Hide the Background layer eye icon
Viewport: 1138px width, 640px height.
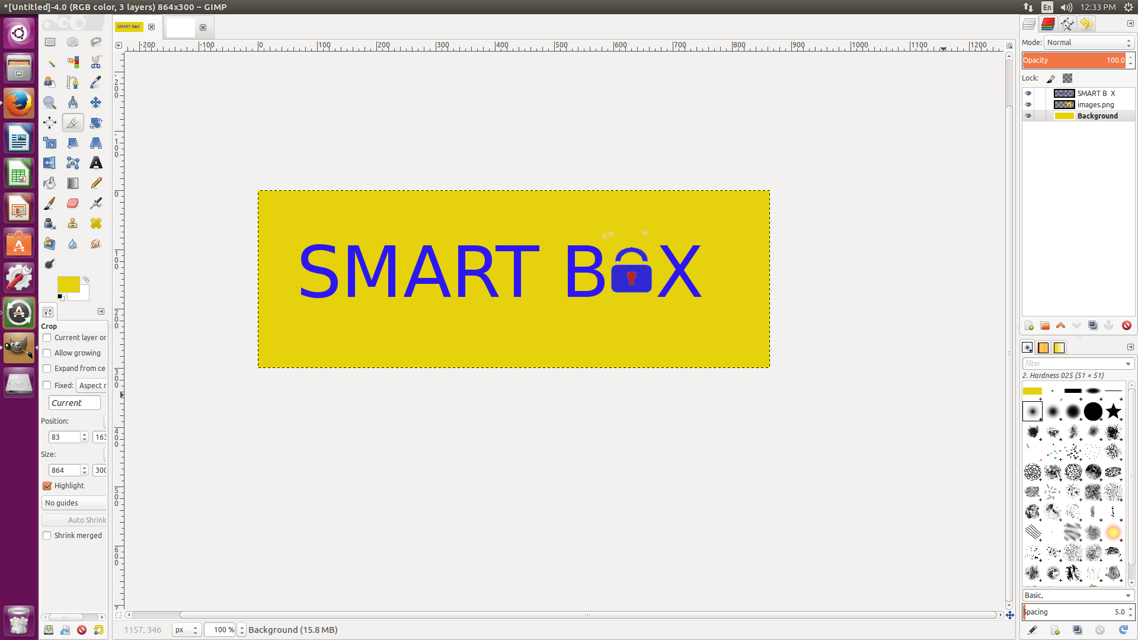click(1028, 116)
